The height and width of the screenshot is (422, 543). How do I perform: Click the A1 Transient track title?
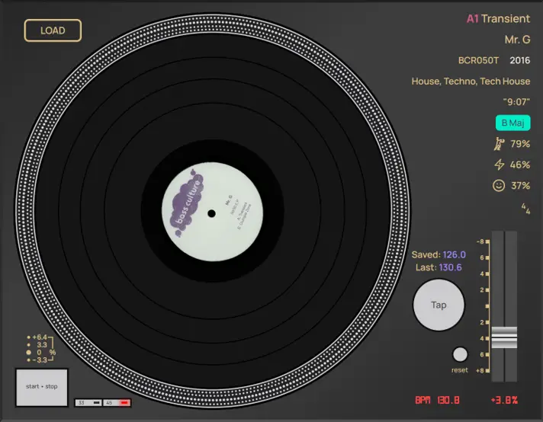pyautogui.click(x=498, y=19)
